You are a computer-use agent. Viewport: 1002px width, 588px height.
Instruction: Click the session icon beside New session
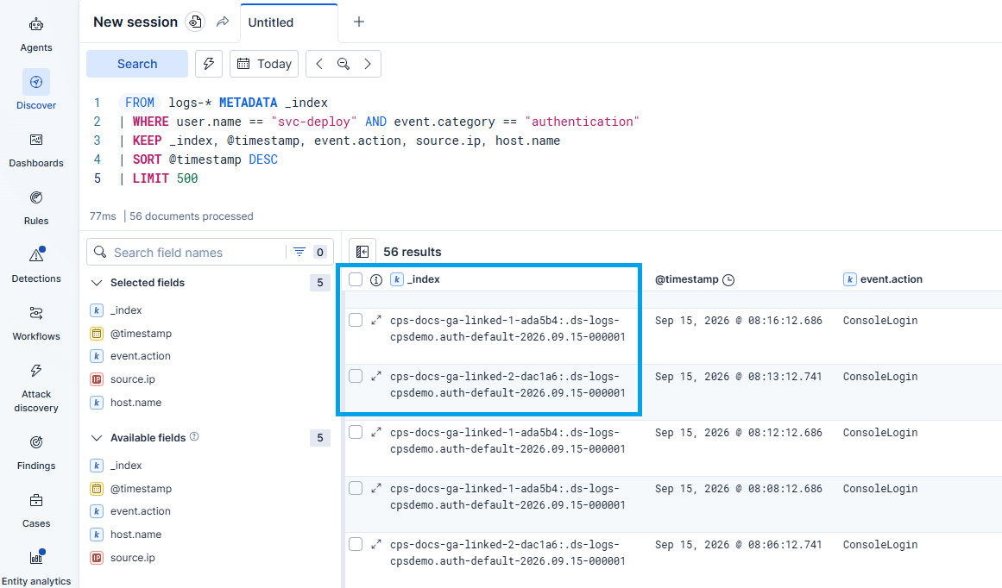click(x=195, y=22)
